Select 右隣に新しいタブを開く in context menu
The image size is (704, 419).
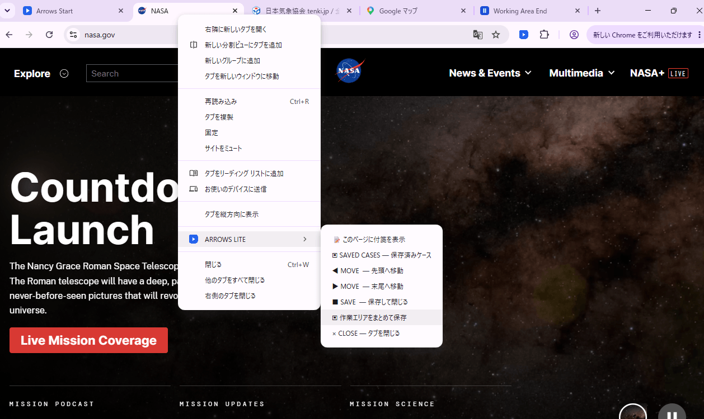click(x=249, y=29)
